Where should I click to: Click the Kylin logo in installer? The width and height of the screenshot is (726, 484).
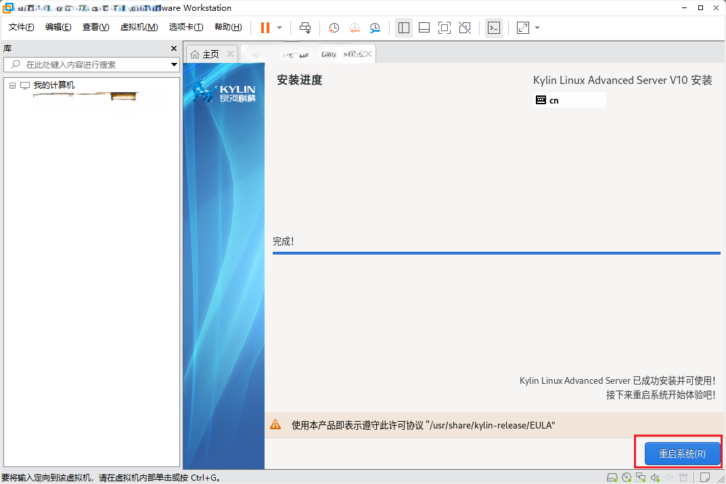(224, 91)
